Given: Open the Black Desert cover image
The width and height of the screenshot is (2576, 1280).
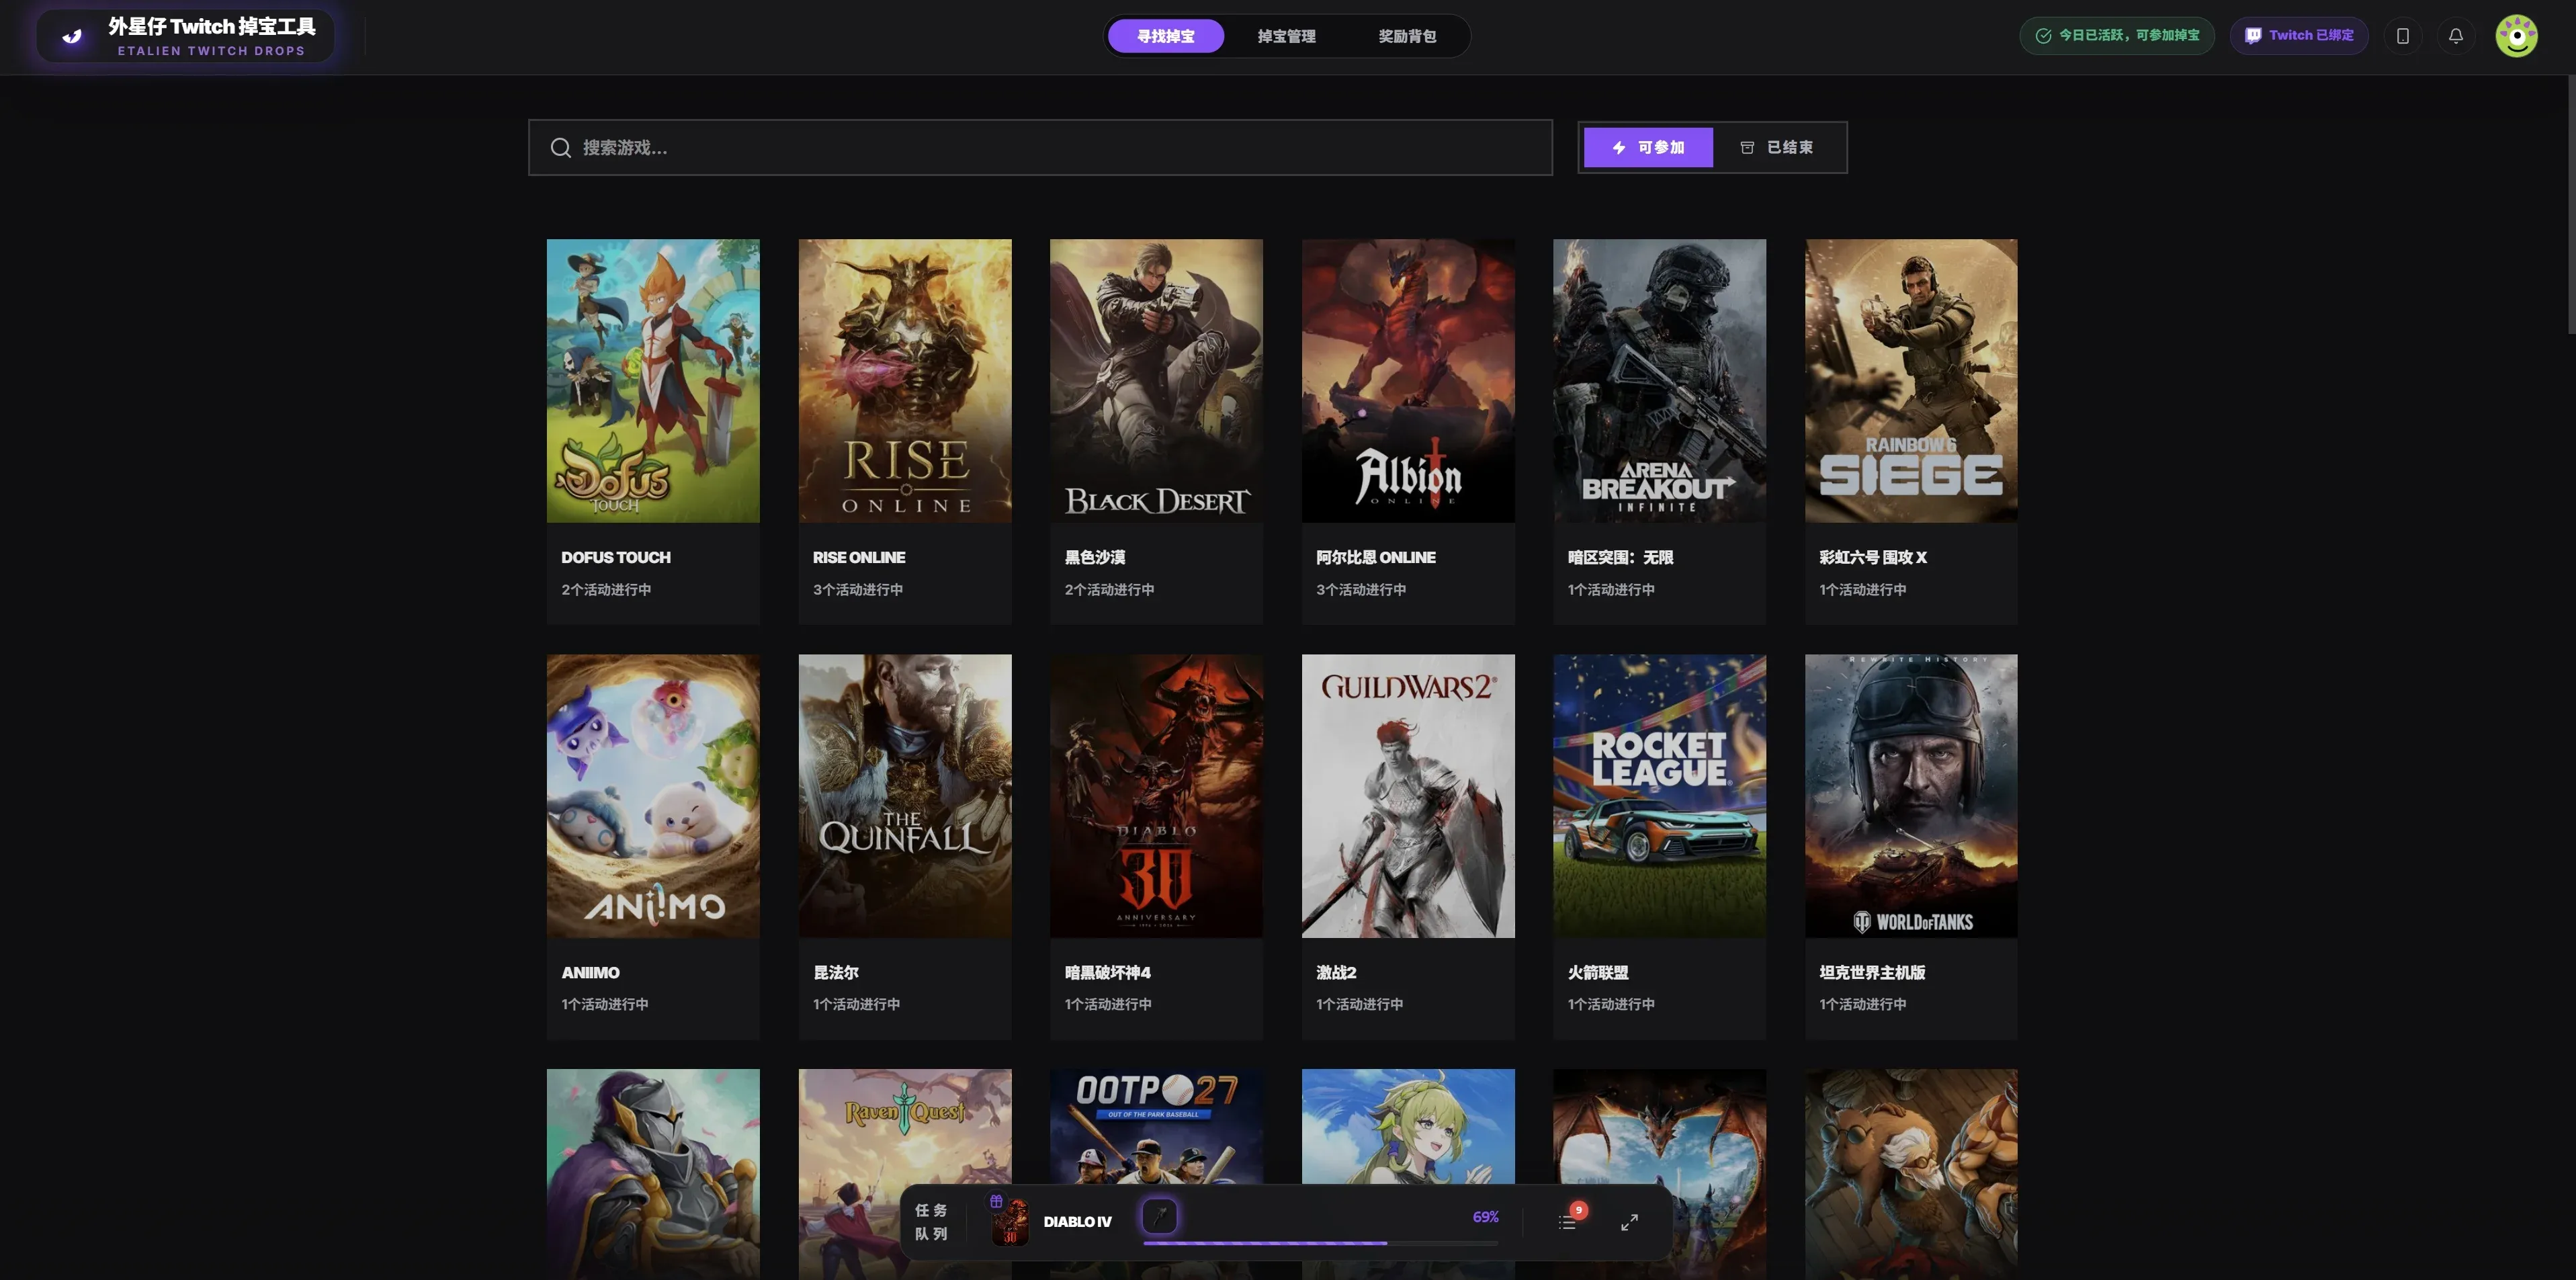Looking at the screenshot, I should point(1156,380).
